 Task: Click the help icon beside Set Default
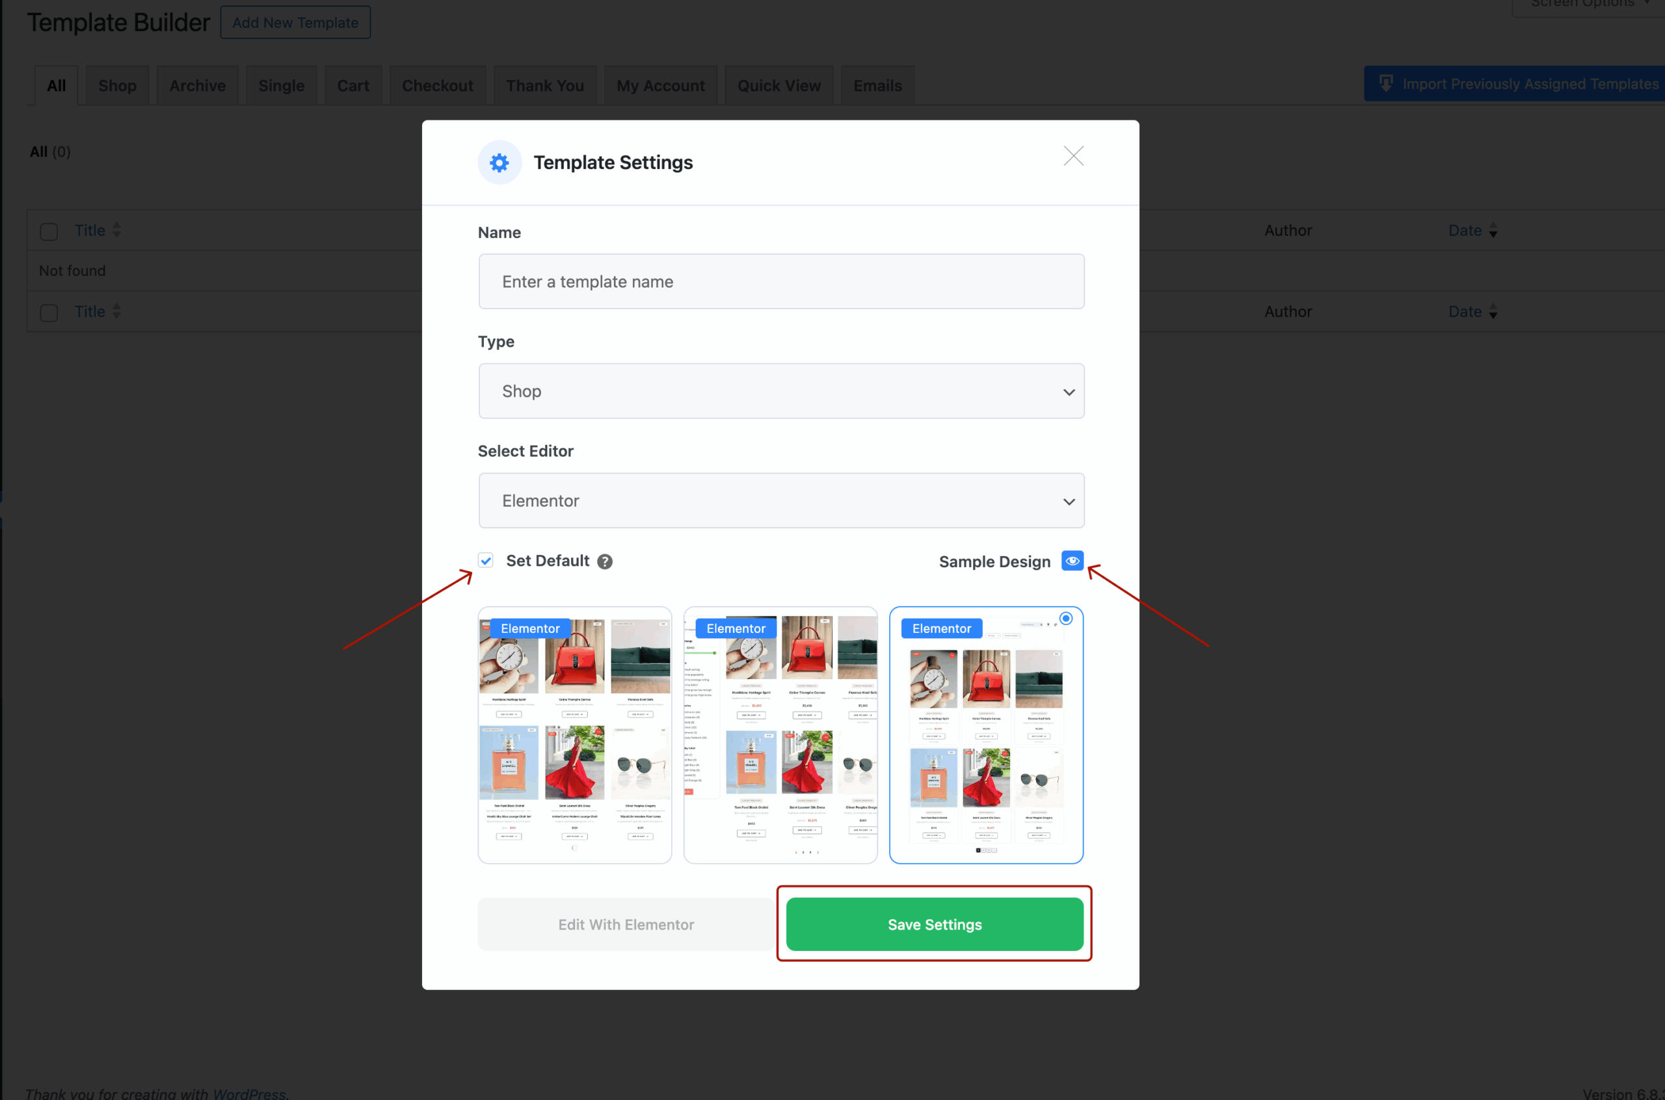coord(604,561)
